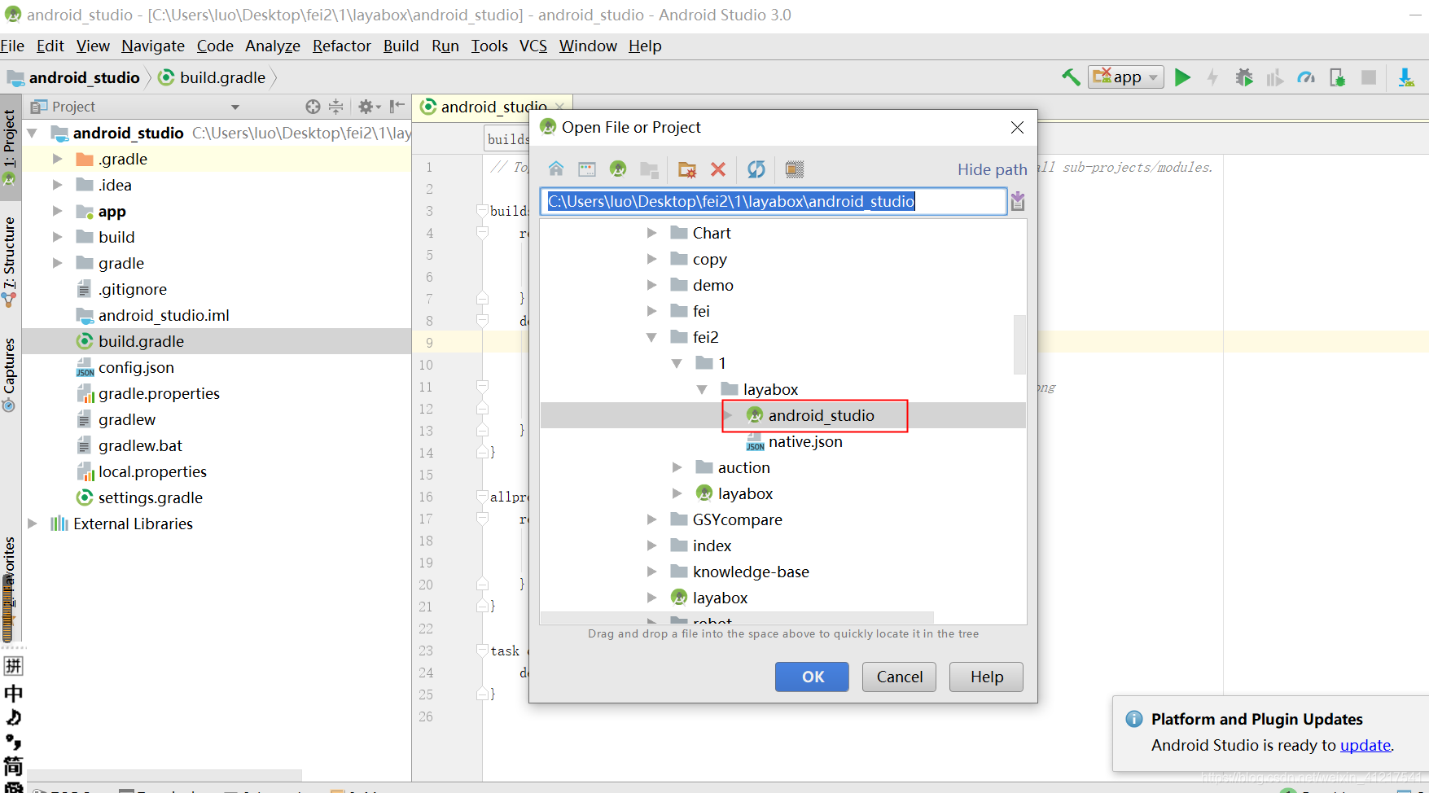Image resolution: width=1429 pixels, height=793 pixels.
Task: Click the dialog path input field
Action: point(774,201)
